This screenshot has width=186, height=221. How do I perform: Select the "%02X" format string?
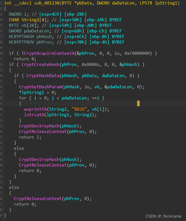tap(79, 109)
